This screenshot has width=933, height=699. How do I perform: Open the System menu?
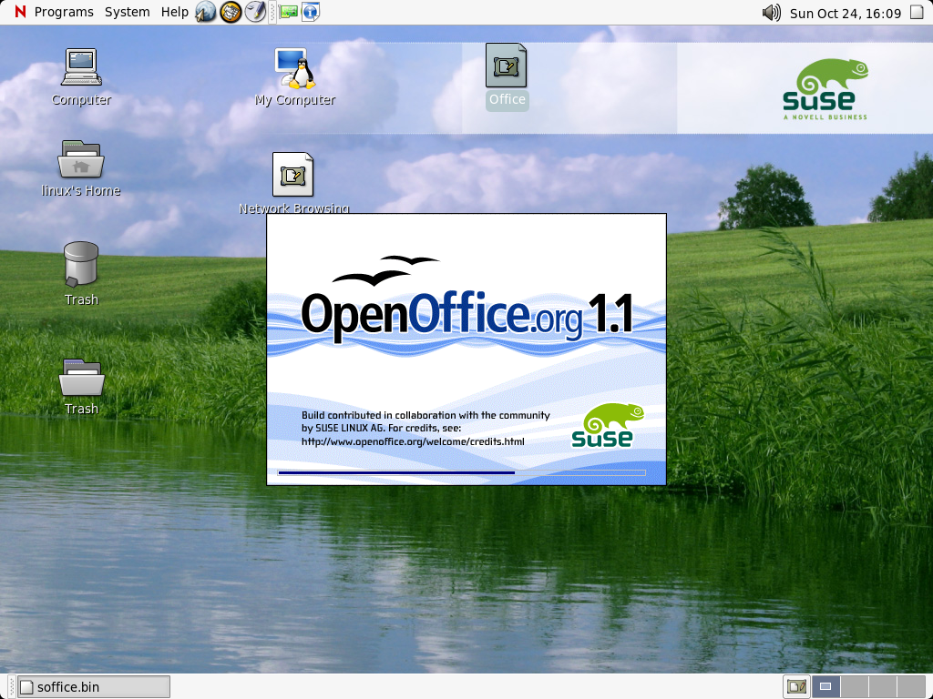[127, 12]
